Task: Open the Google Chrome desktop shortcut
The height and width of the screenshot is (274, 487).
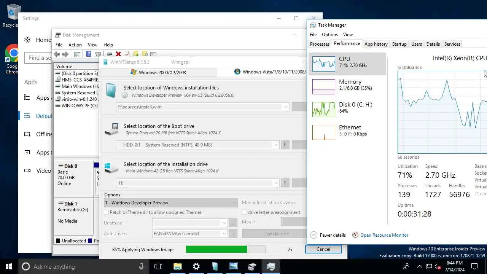Action: (13, 59)
